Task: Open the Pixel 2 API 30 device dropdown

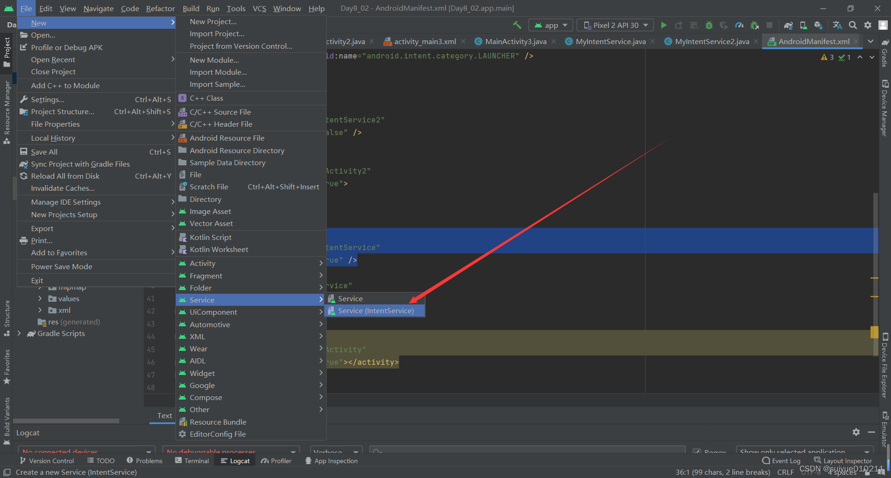Action: point(614,25)
